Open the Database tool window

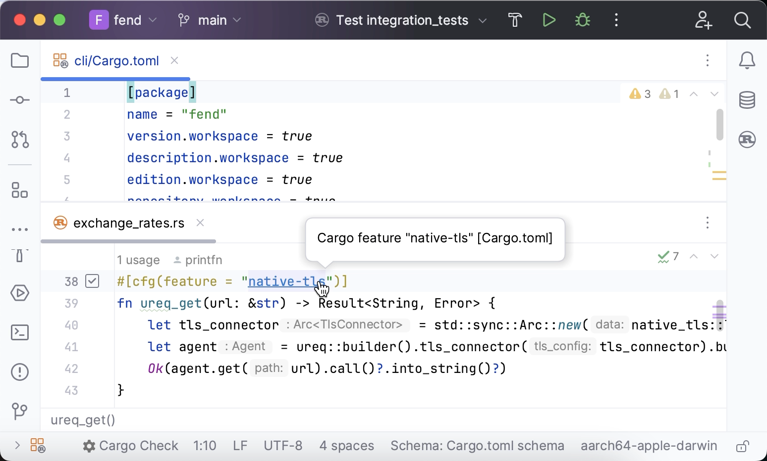747,99
